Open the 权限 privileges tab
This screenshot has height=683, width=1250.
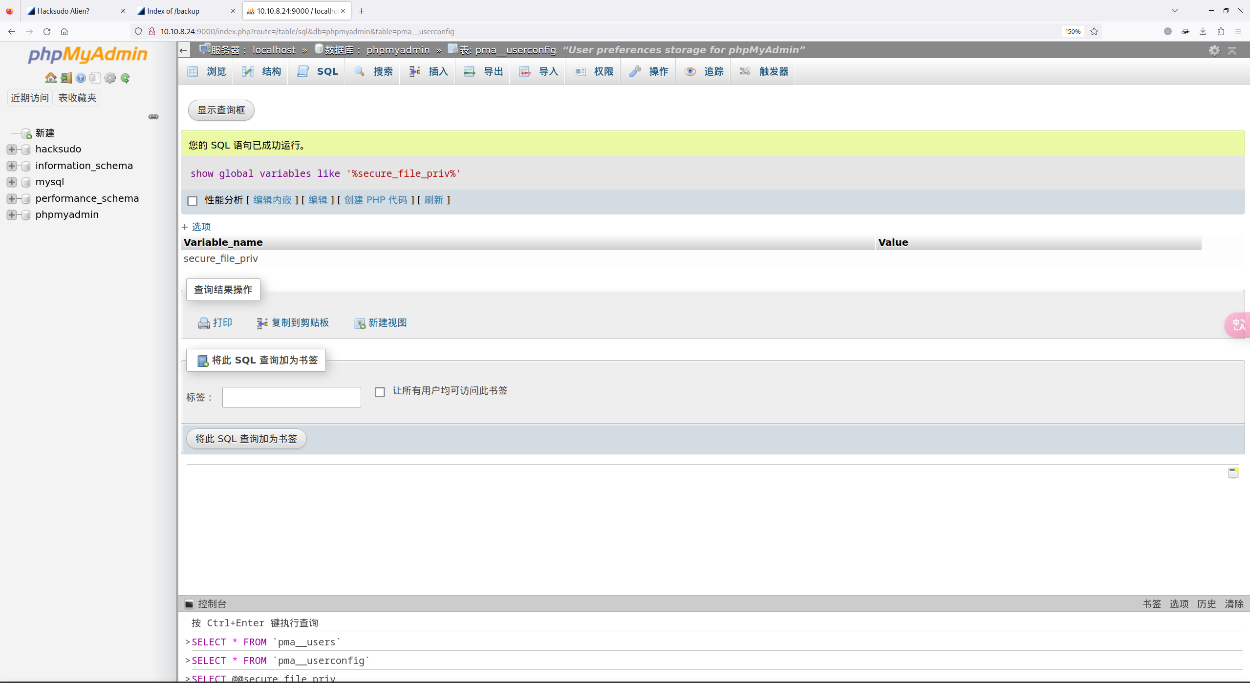593,71
